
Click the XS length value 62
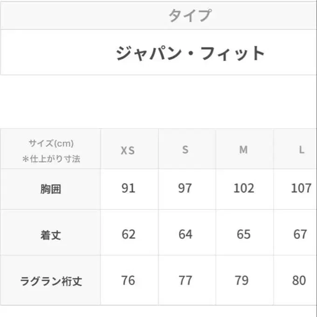coord(128,234)
